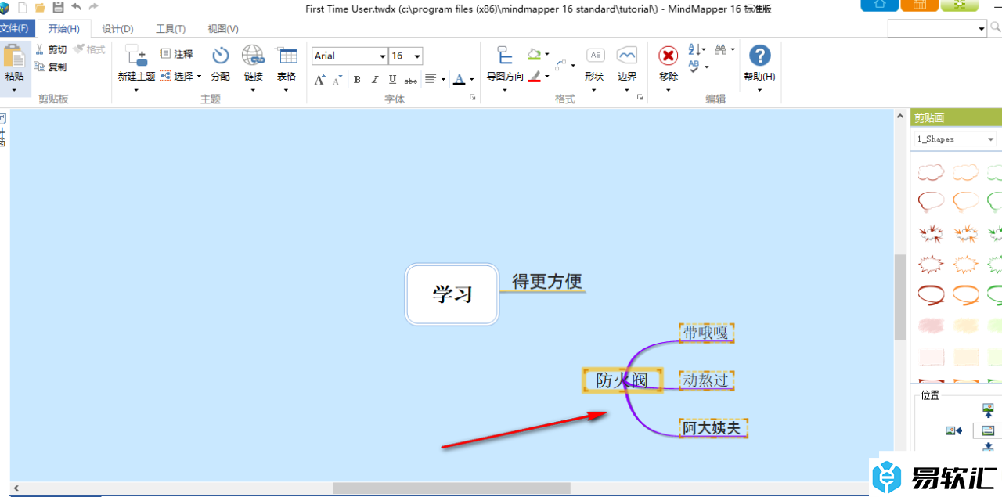Viewport: 1002px width, 497px height.
Task: Click the 链接 hyperlink globe icon
Action: (x=253, y=55)
